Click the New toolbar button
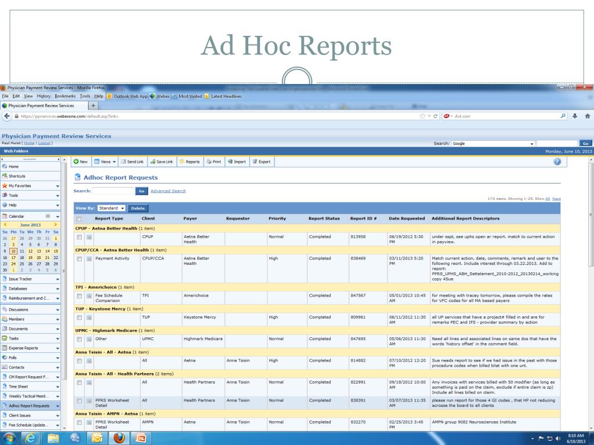Screen dimensions: 594x445 81,162
